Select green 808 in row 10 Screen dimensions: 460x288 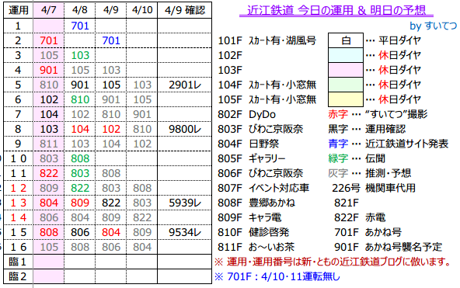pyautogui.click(x=80, y=158)
